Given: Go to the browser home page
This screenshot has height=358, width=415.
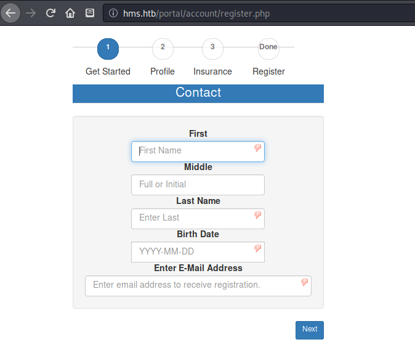Looking at the screenshot, I should coord(70,13).
